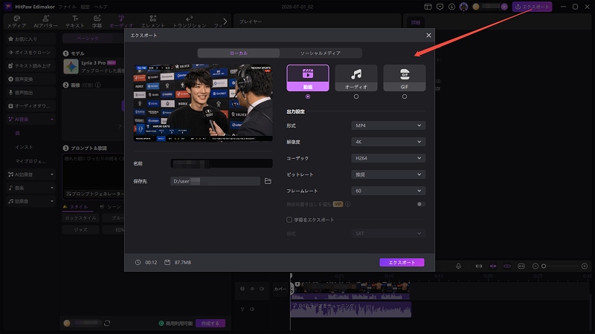Open feedback message icon in title bar

tap(440, 7)
